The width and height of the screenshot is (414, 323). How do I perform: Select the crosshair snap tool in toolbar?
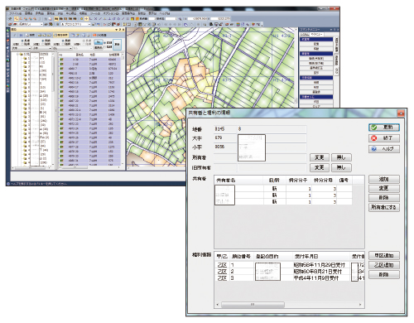click(x=86, y=19)
